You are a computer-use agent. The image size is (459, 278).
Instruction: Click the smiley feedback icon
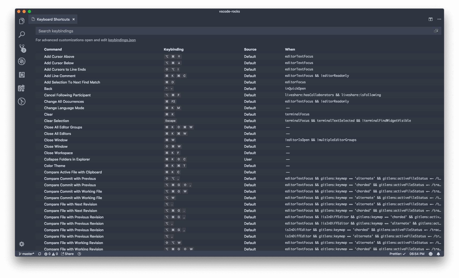click(x=430, y=254)
